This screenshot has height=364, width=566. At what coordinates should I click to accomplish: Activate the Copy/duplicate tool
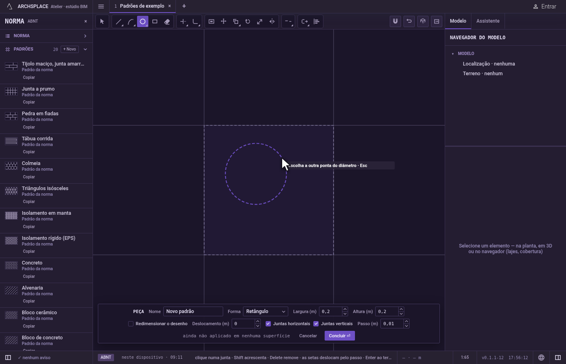pyautogui.click(x=236, y=21)
